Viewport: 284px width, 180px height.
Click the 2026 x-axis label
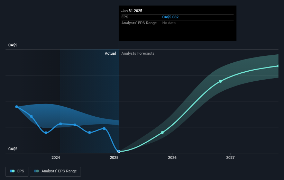[172, 157]
